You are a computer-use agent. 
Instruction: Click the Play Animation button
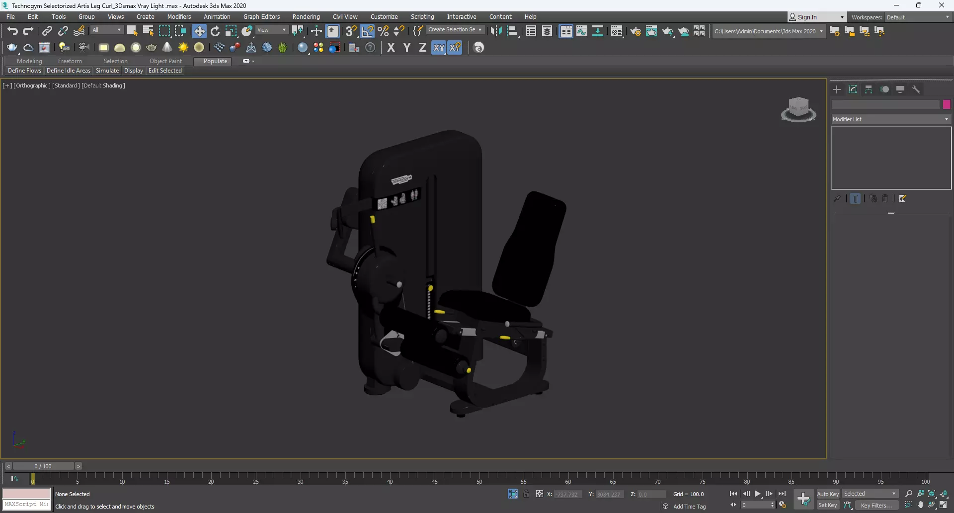[x=758, y=494]
